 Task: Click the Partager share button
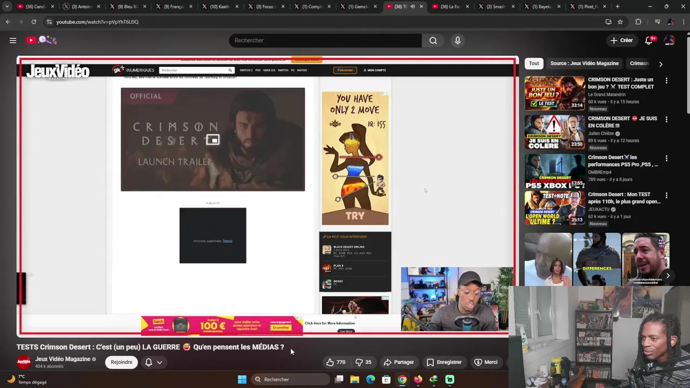point(398,362)
